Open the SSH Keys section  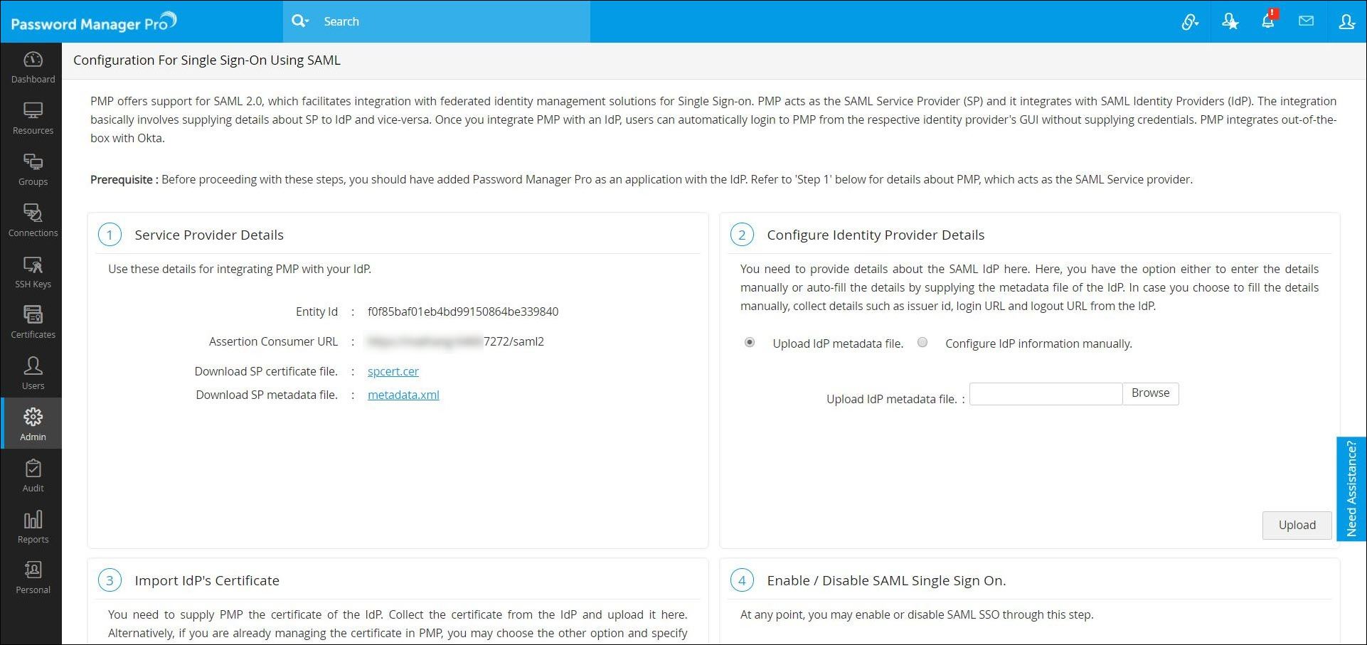tap(33, 273)
